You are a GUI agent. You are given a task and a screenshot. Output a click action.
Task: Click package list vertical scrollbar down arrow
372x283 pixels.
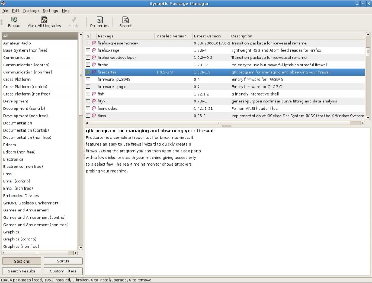click(368, 118)
